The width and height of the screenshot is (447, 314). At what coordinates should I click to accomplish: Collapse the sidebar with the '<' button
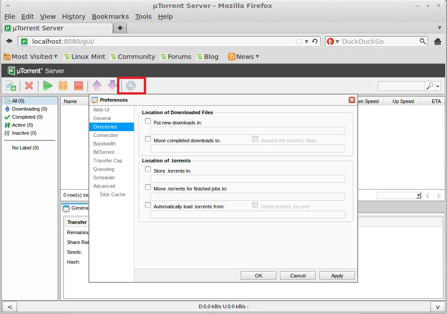(x=10, y=306)
